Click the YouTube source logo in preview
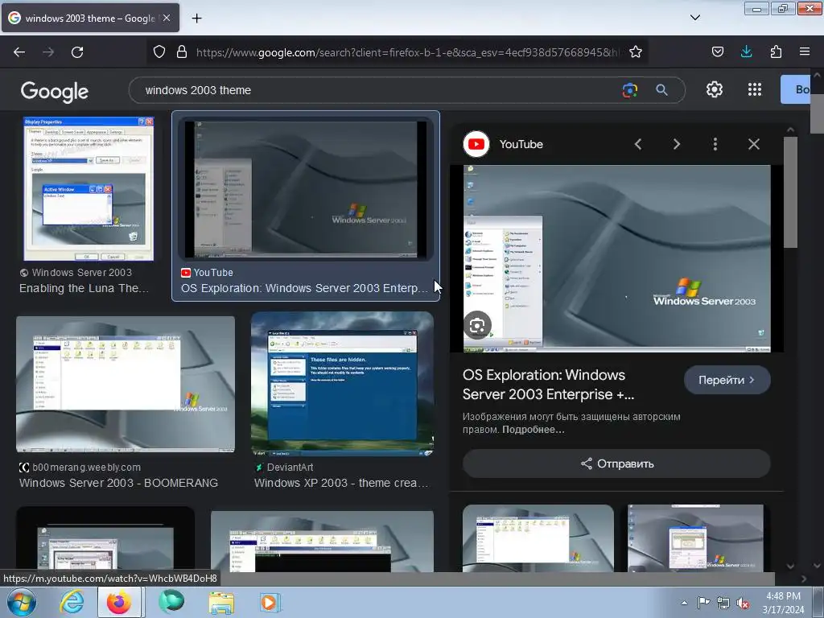The image size is (824, 618). coord(476,144)
